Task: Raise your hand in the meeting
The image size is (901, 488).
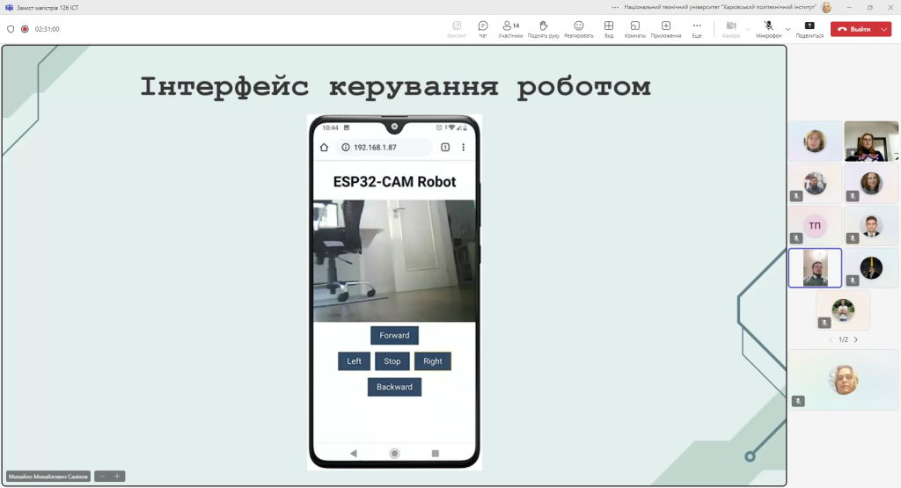Action: pyautogui.click(x=543, y=29)
